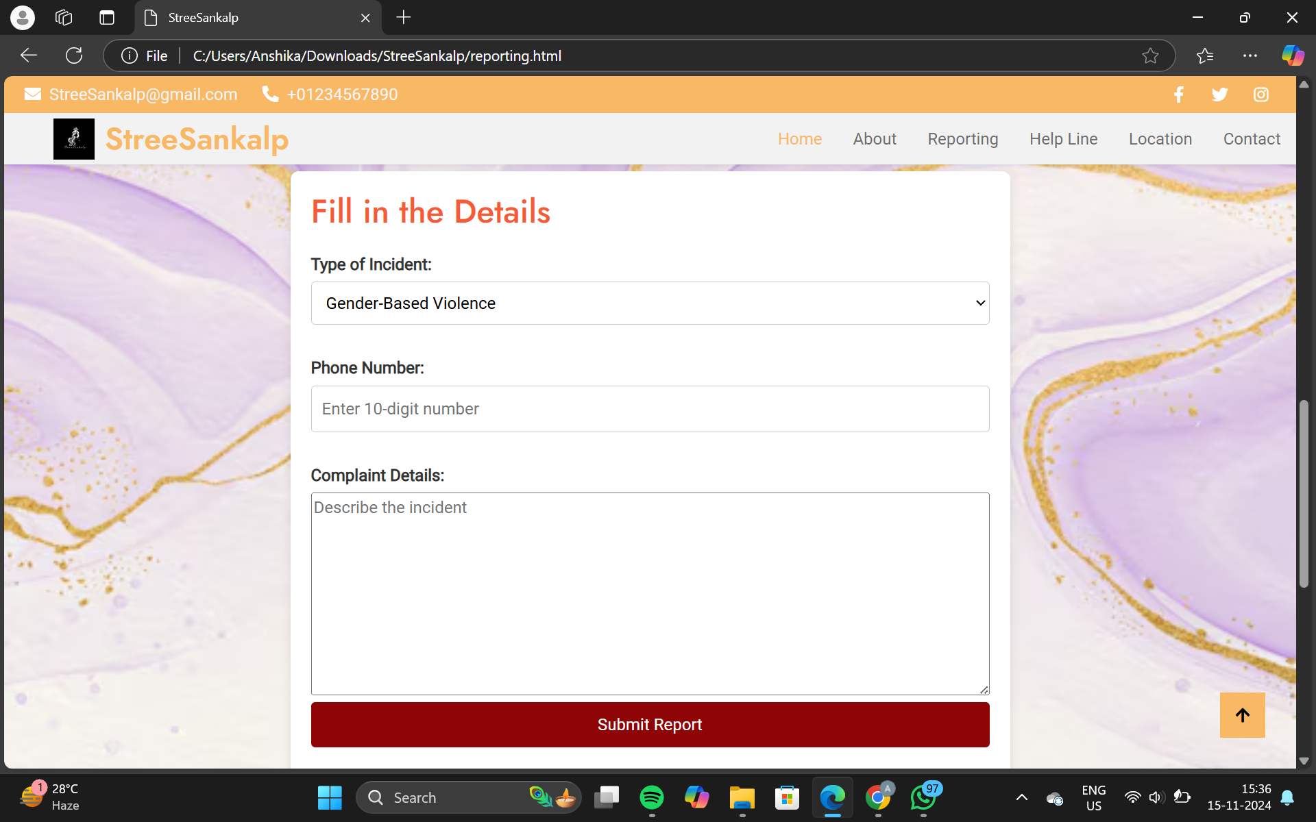Expand the Type of Incident dropdown
This screenshot has height=822, width=1316.
[x=650, y=303]
